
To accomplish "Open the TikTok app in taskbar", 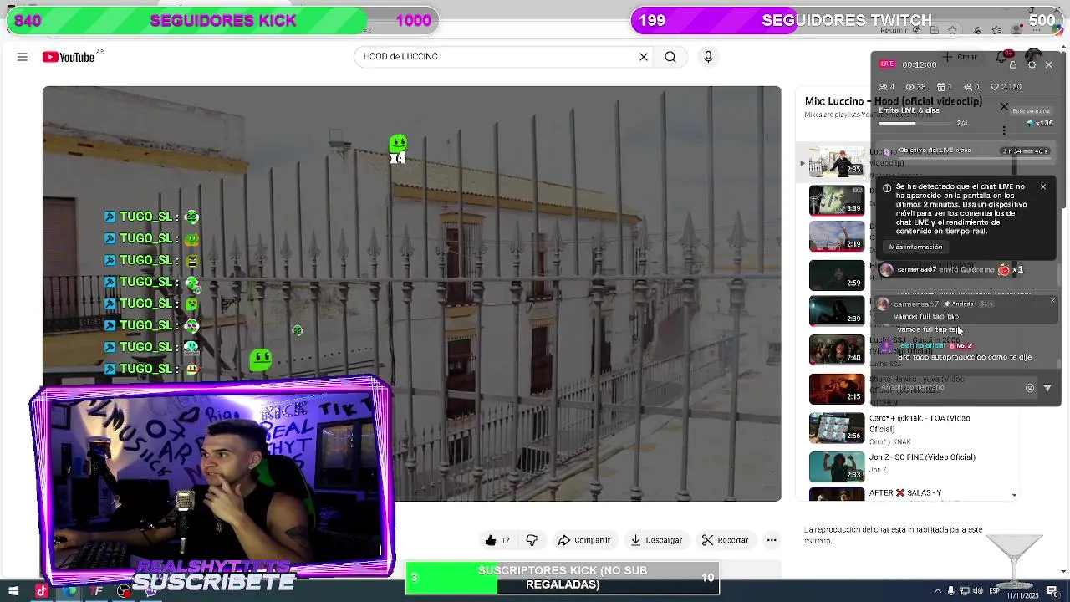I will click(x=41, y=591).
